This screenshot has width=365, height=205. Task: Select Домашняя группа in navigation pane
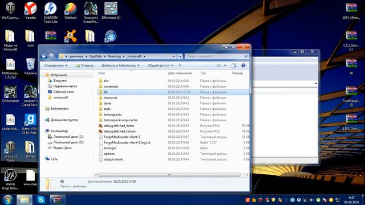[x=64, y=120]
